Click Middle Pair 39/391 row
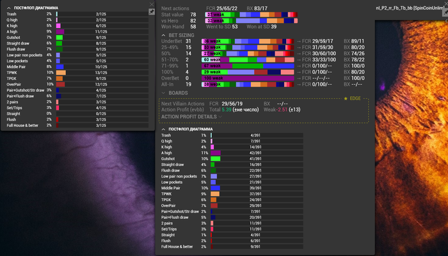The width and height of the screenshot is (448, 256). tap(232, 188)
